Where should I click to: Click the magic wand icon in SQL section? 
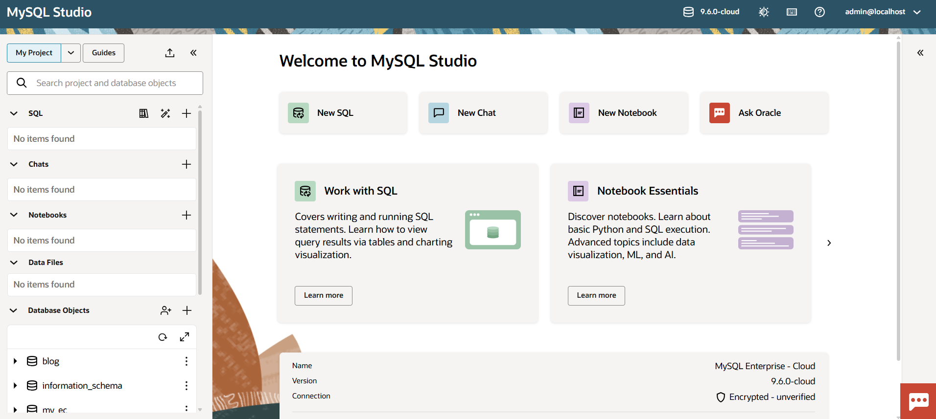click(165, 113)
